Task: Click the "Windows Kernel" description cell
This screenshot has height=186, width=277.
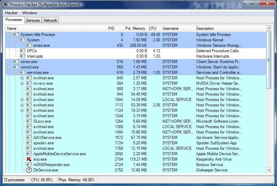Action: pyautogui.click(x=209, y=40)
